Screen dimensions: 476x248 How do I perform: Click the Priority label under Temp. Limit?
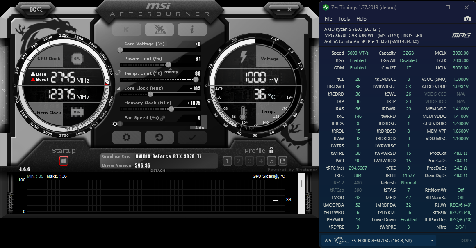click(171, 72)
